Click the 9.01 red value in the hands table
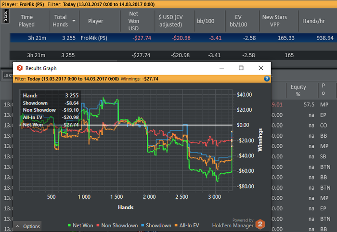This screenshot has width=337, height=232. point(277,104)
